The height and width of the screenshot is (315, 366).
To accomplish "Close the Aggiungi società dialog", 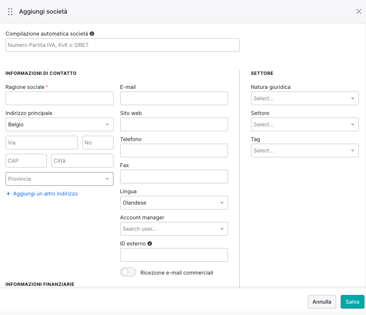I will (358, 11).
